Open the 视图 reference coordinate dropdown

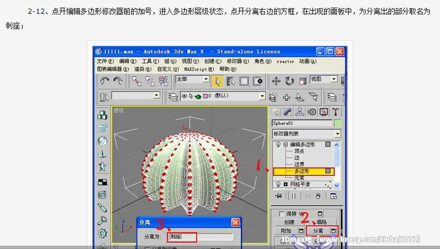334,79
